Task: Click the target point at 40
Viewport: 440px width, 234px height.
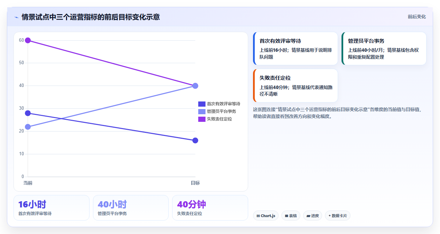Action: coord(195,86)
